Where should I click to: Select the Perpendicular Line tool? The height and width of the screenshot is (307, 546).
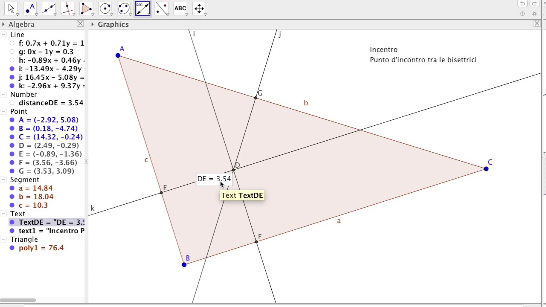point(67,9)
